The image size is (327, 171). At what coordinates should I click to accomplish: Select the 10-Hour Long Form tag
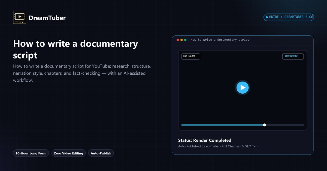pyautogui.click(x=31, y=153)
